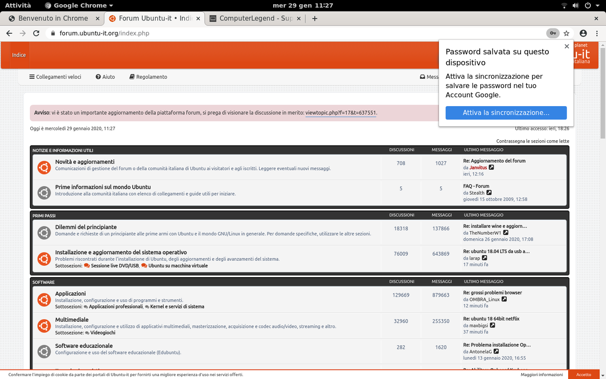
Task: Open the Chrome three-dot menu
Action: [597, 33]
